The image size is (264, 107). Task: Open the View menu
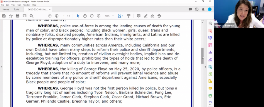coord(13,5)
